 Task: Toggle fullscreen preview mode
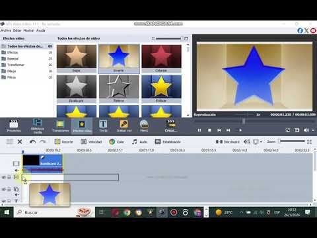coord(297,130)
